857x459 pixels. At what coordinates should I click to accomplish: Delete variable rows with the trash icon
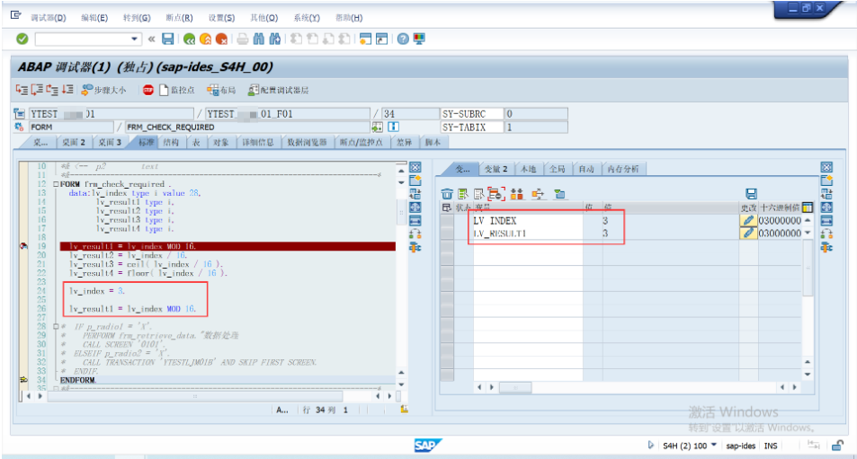tap(447, 194)
